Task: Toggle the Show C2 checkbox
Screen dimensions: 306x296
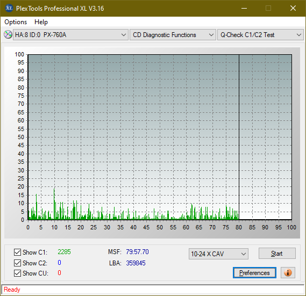Action: [17, 263]
